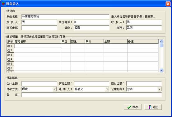Click 备注 cell in row @5
Image resolution: width=172 pixels, height=117 pixels.
tap(143, 64)
